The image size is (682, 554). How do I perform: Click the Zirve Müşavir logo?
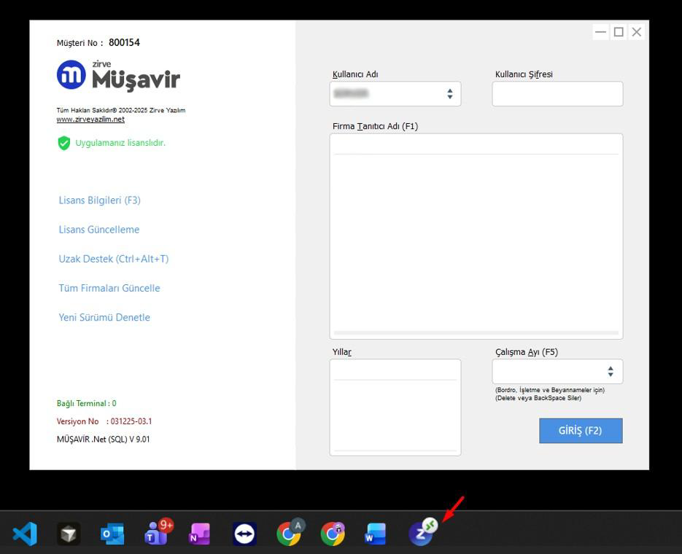(x=118, y=76)
